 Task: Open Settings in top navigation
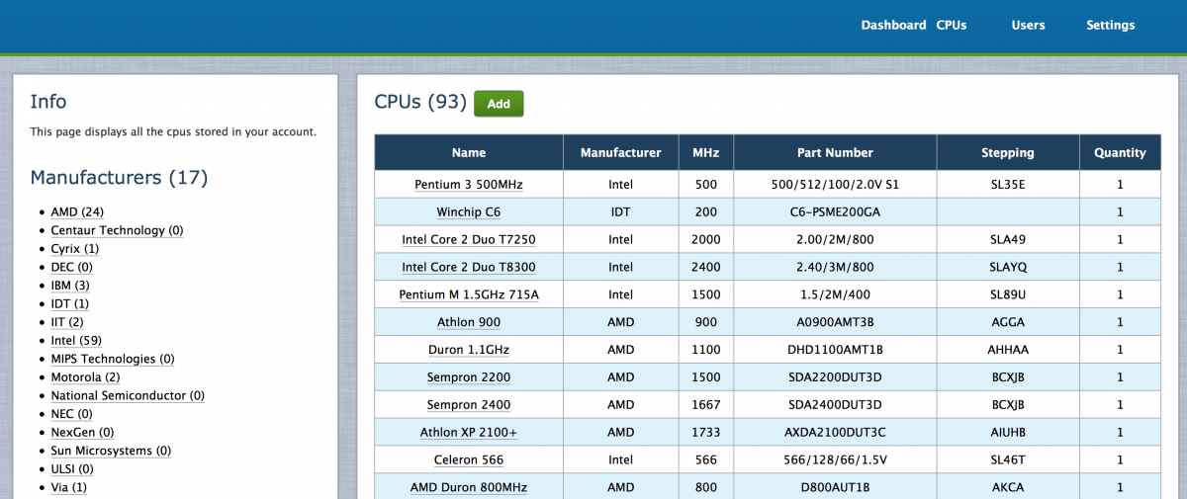[1110, 25]
